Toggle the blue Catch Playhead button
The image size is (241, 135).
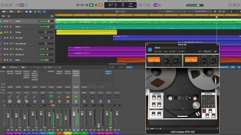click(44, 12)
